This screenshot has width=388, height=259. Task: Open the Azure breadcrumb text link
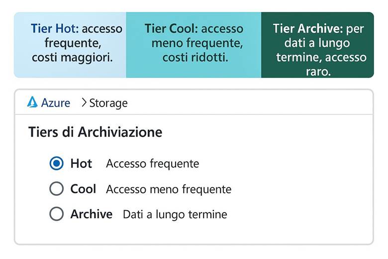[x=55, y=103]
